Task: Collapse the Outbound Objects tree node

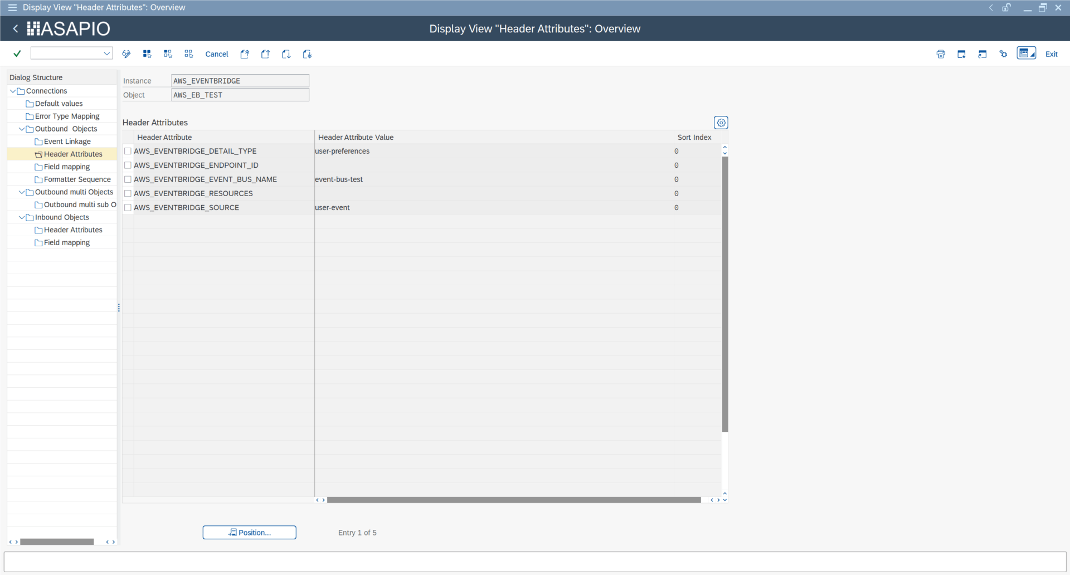Action: pyautogui.click(x=22, y=129)
